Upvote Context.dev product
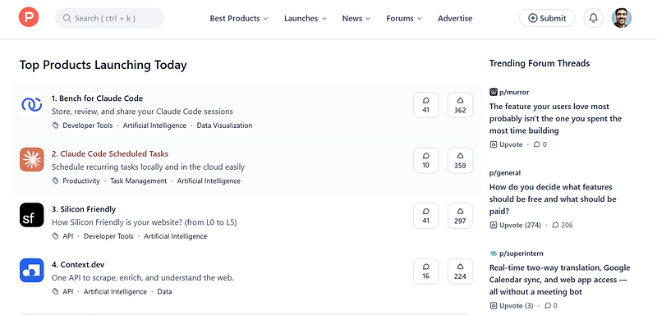Viewport: 657px width, 315px height. coord(460,271)
